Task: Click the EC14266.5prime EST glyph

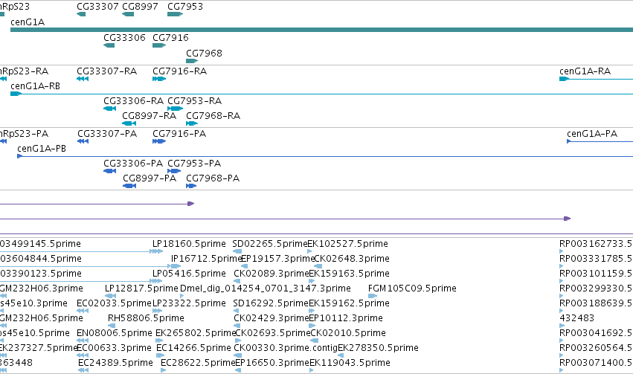Action: point(160,356)
